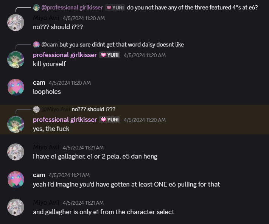Image resolution: width=269 pixels, height=224 pixels.
Task: Click YURI role tag above "kill yourself"
Action: [x=109, y=55]
